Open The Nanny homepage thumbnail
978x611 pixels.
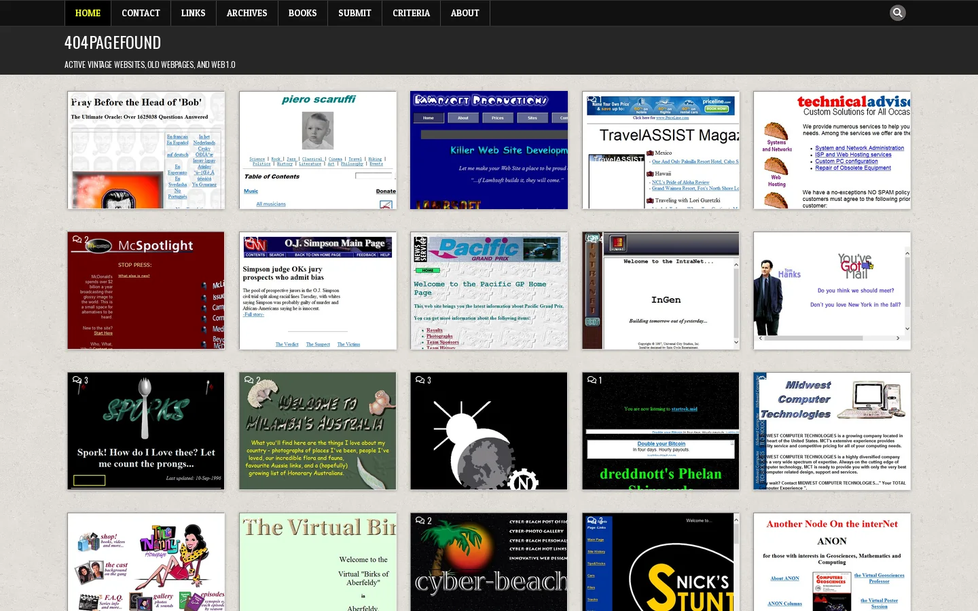146,562
